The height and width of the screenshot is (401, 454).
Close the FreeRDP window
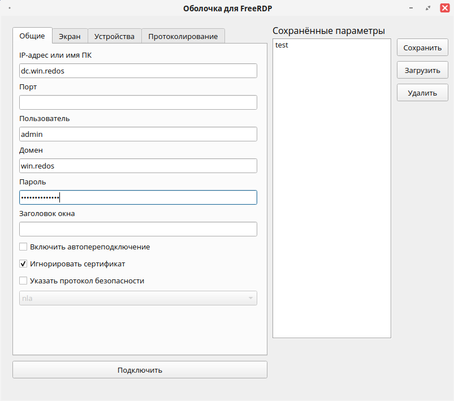445,8
